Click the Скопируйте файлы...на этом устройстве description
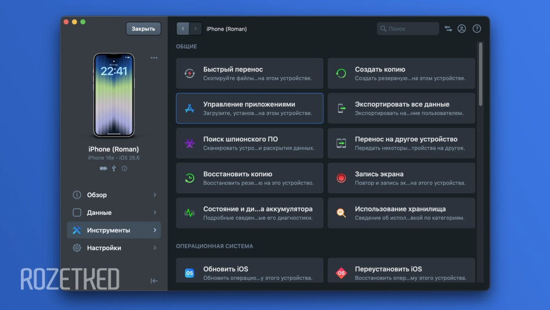Viewport: 550px width, 310px height. pos(257,78)
